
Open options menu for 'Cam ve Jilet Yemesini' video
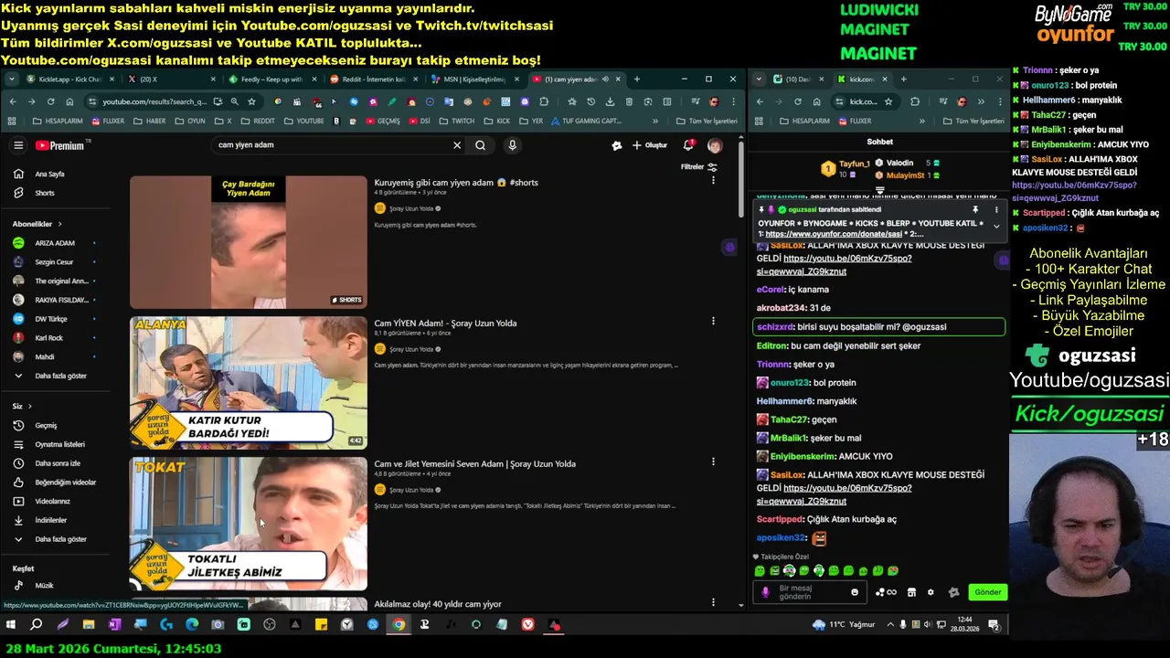click(713, 462)
